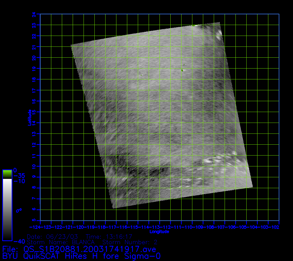Click the -113 longitude tick label

tap(154, 227)
